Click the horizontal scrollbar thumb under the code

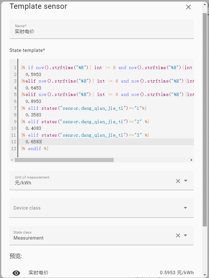64,160
